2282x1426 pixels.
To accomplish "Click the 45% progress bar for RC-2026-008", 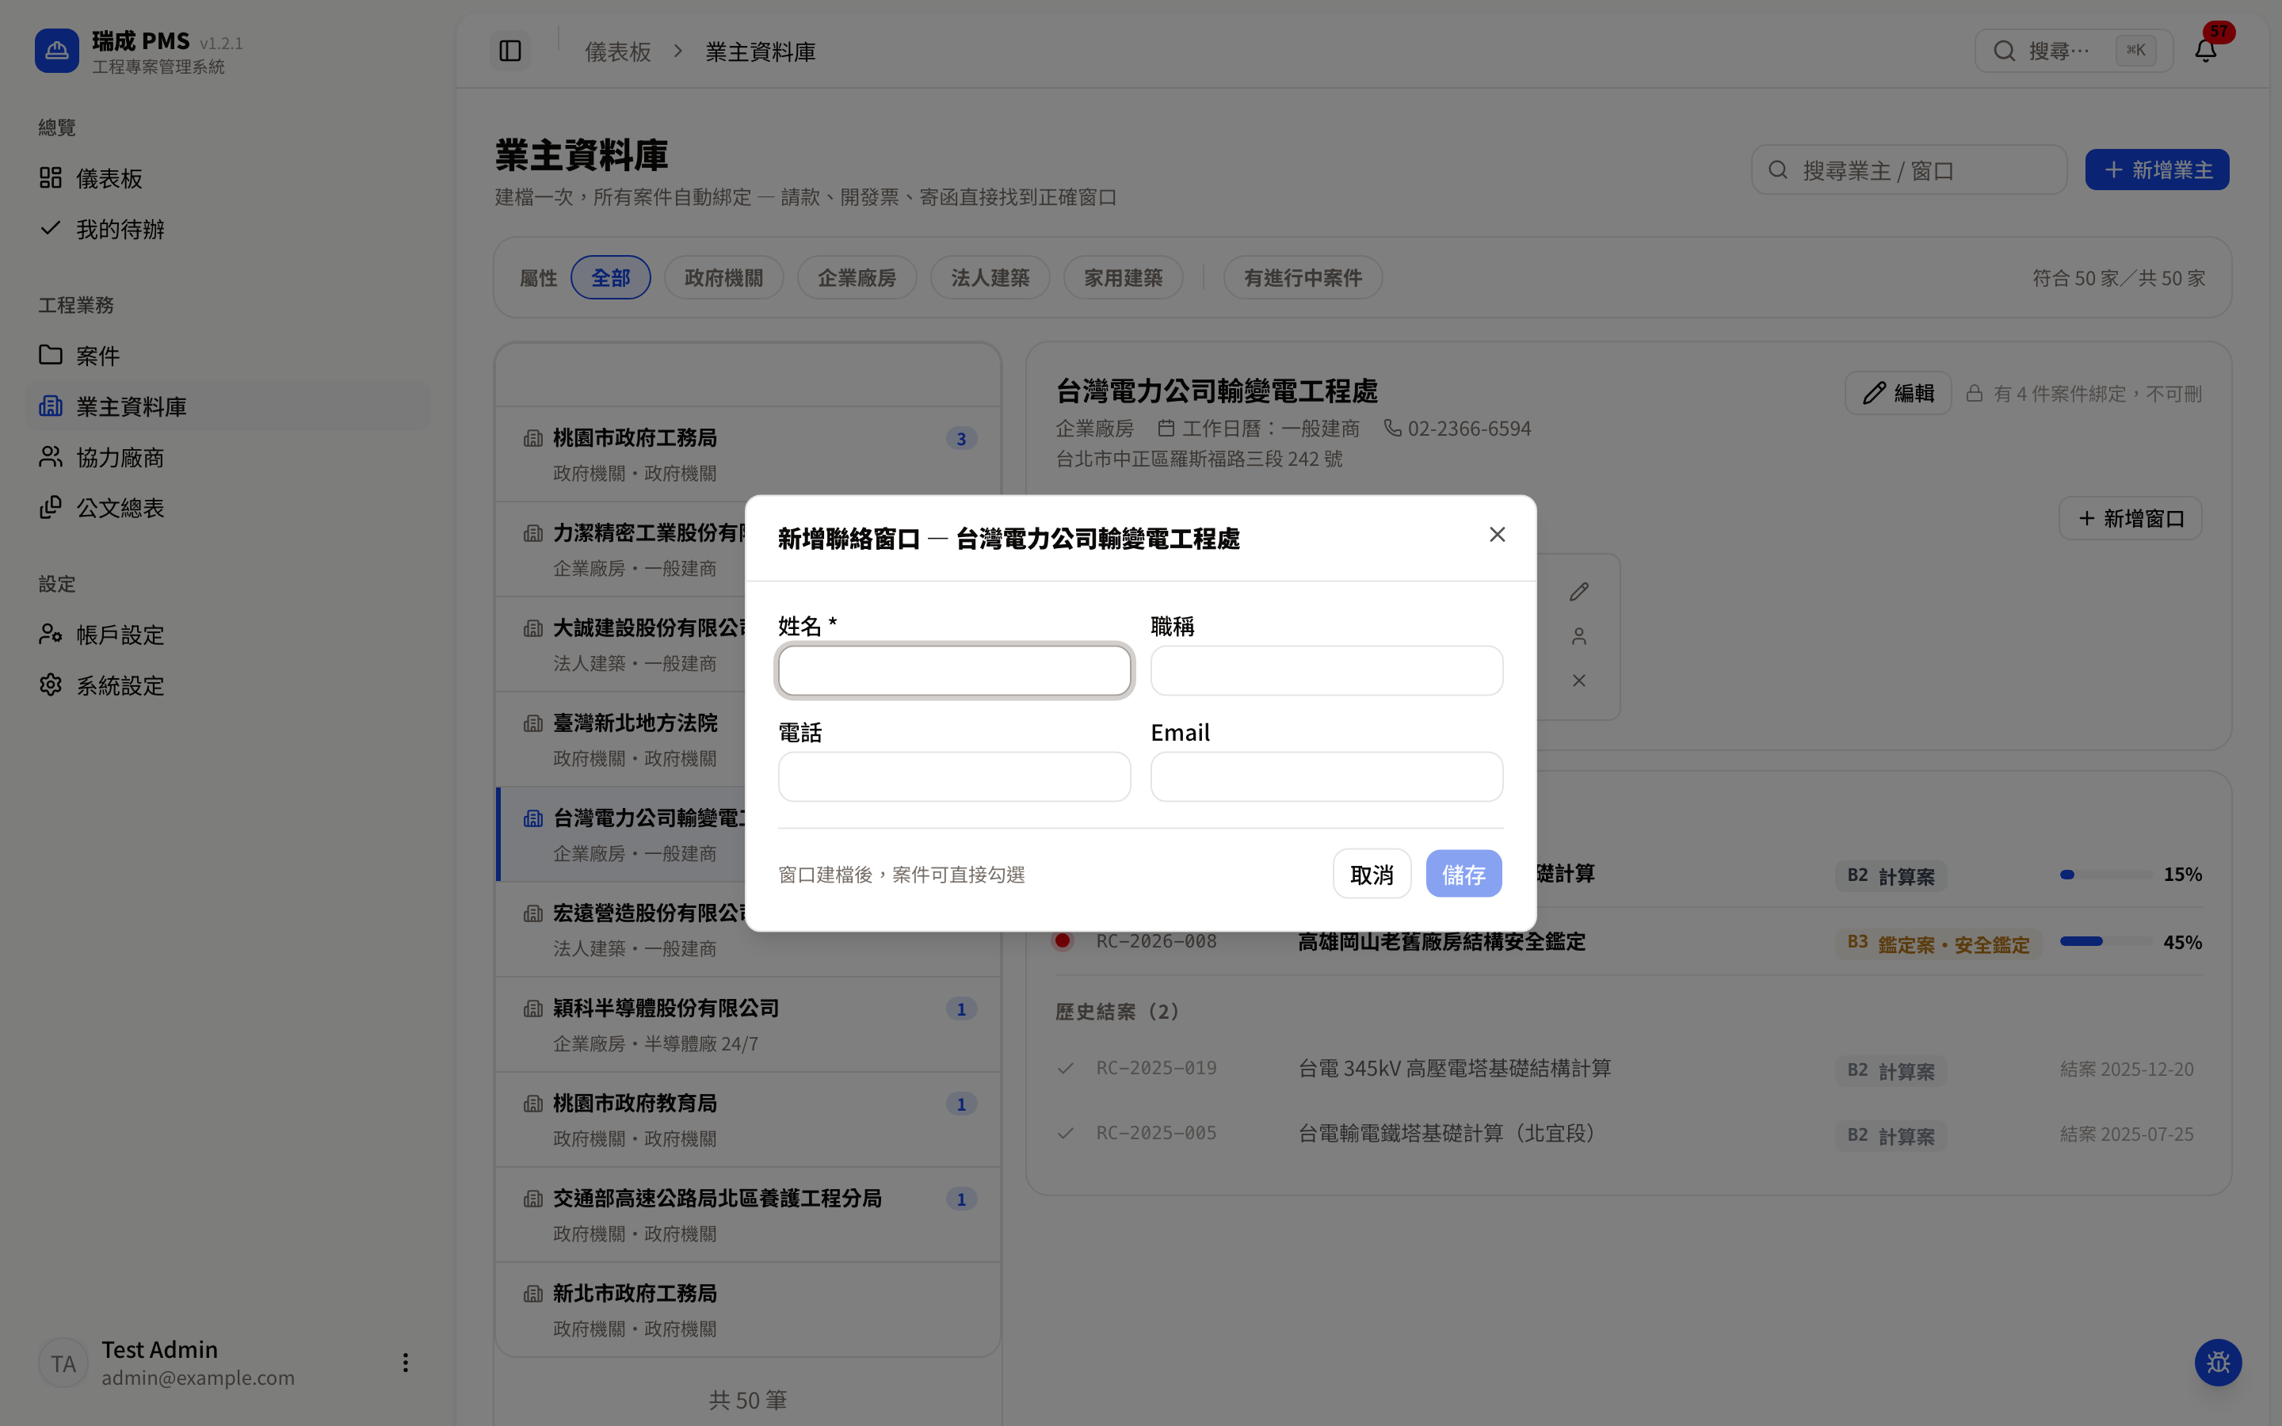I will click(x=2105, y=941).
